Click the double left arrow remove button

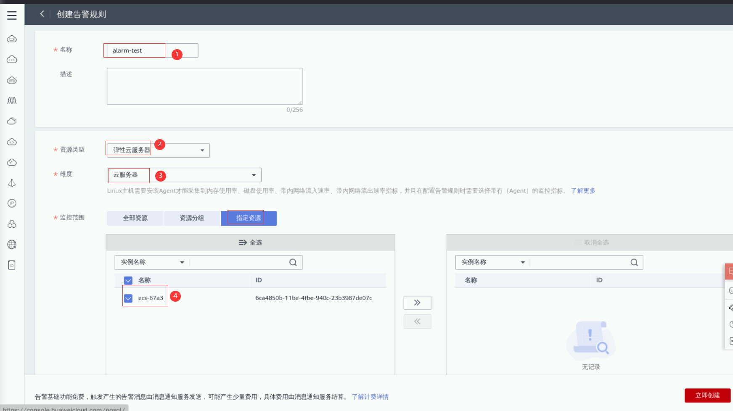click(417, 321)
